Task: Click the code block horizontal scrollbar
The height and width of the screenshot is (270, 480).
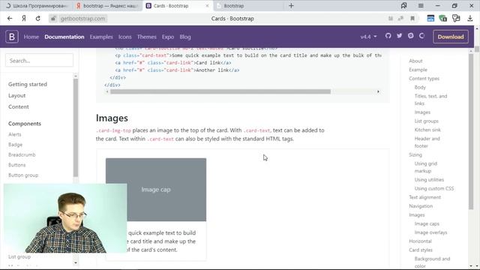Action: pyautogui.click(x=220, y=91)
